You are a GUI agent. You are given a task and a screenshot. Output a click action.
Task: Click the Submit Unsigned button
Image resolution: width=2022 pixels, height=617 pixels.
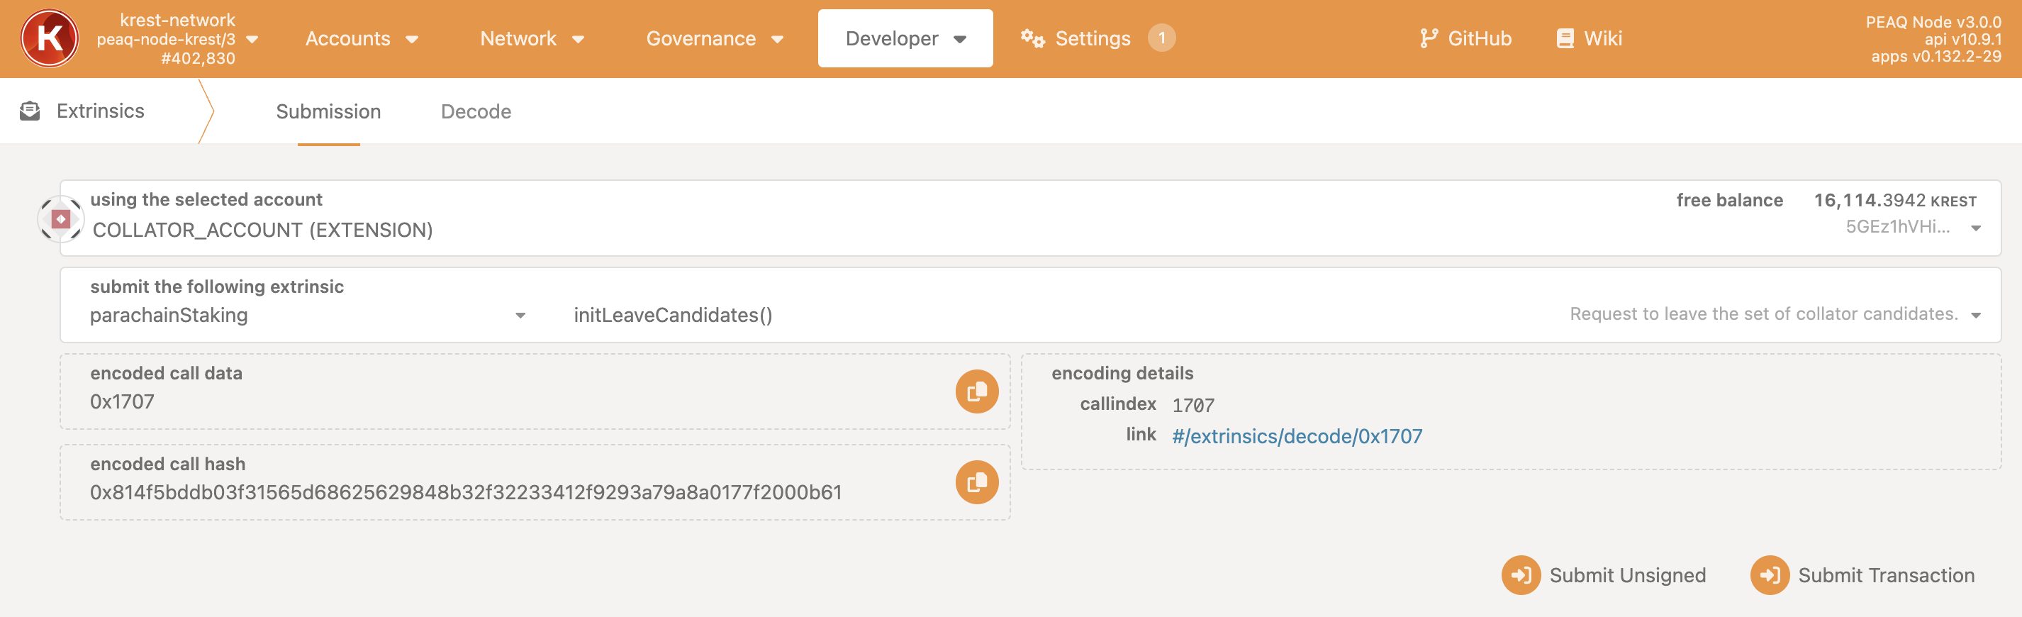point(1604,575)
